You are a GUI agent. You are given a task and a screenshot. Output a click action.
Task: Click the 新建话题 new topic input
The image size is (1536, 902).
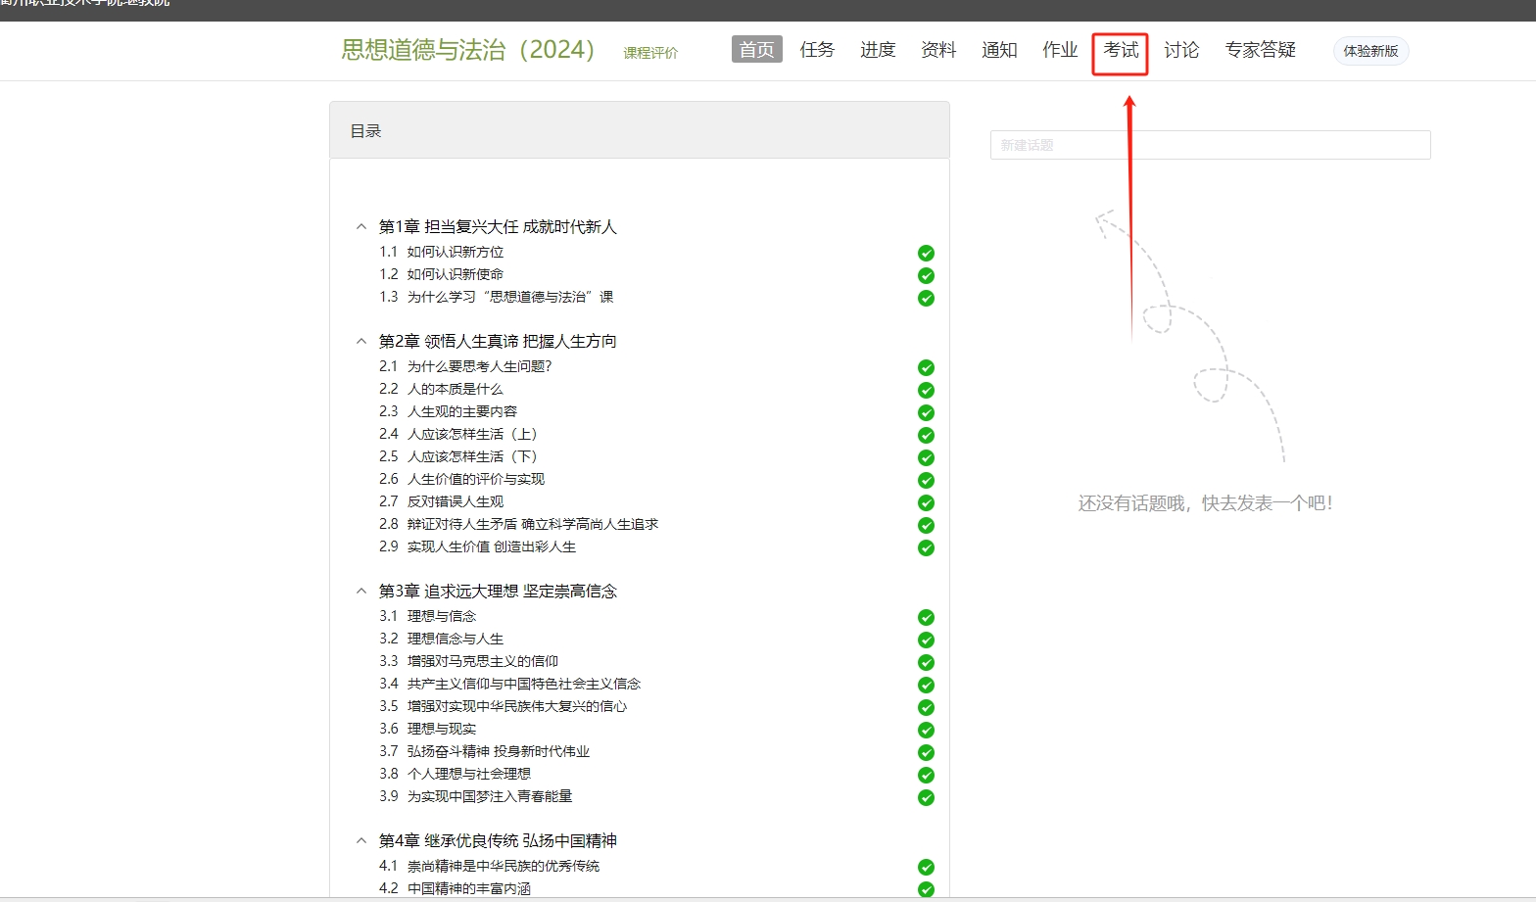click(x=1210, y=145)
